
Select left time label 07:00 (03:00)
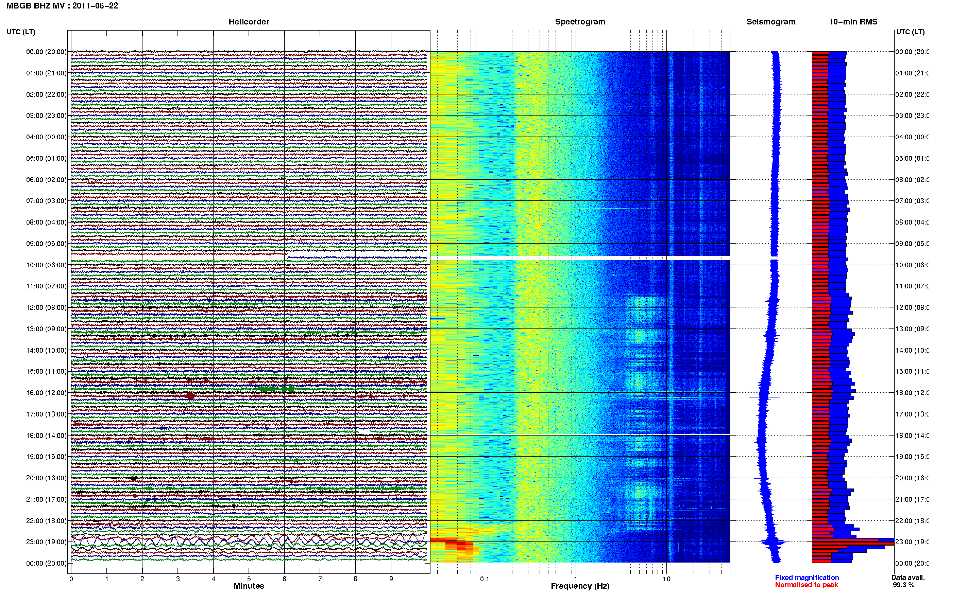click(46, 201)
